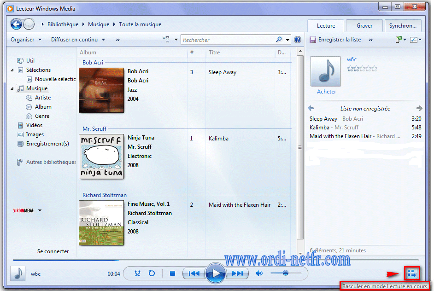This screenshot has height=291, width=434.
Task: Toggle repeat playback mode
Action: [x=152, y=274]
